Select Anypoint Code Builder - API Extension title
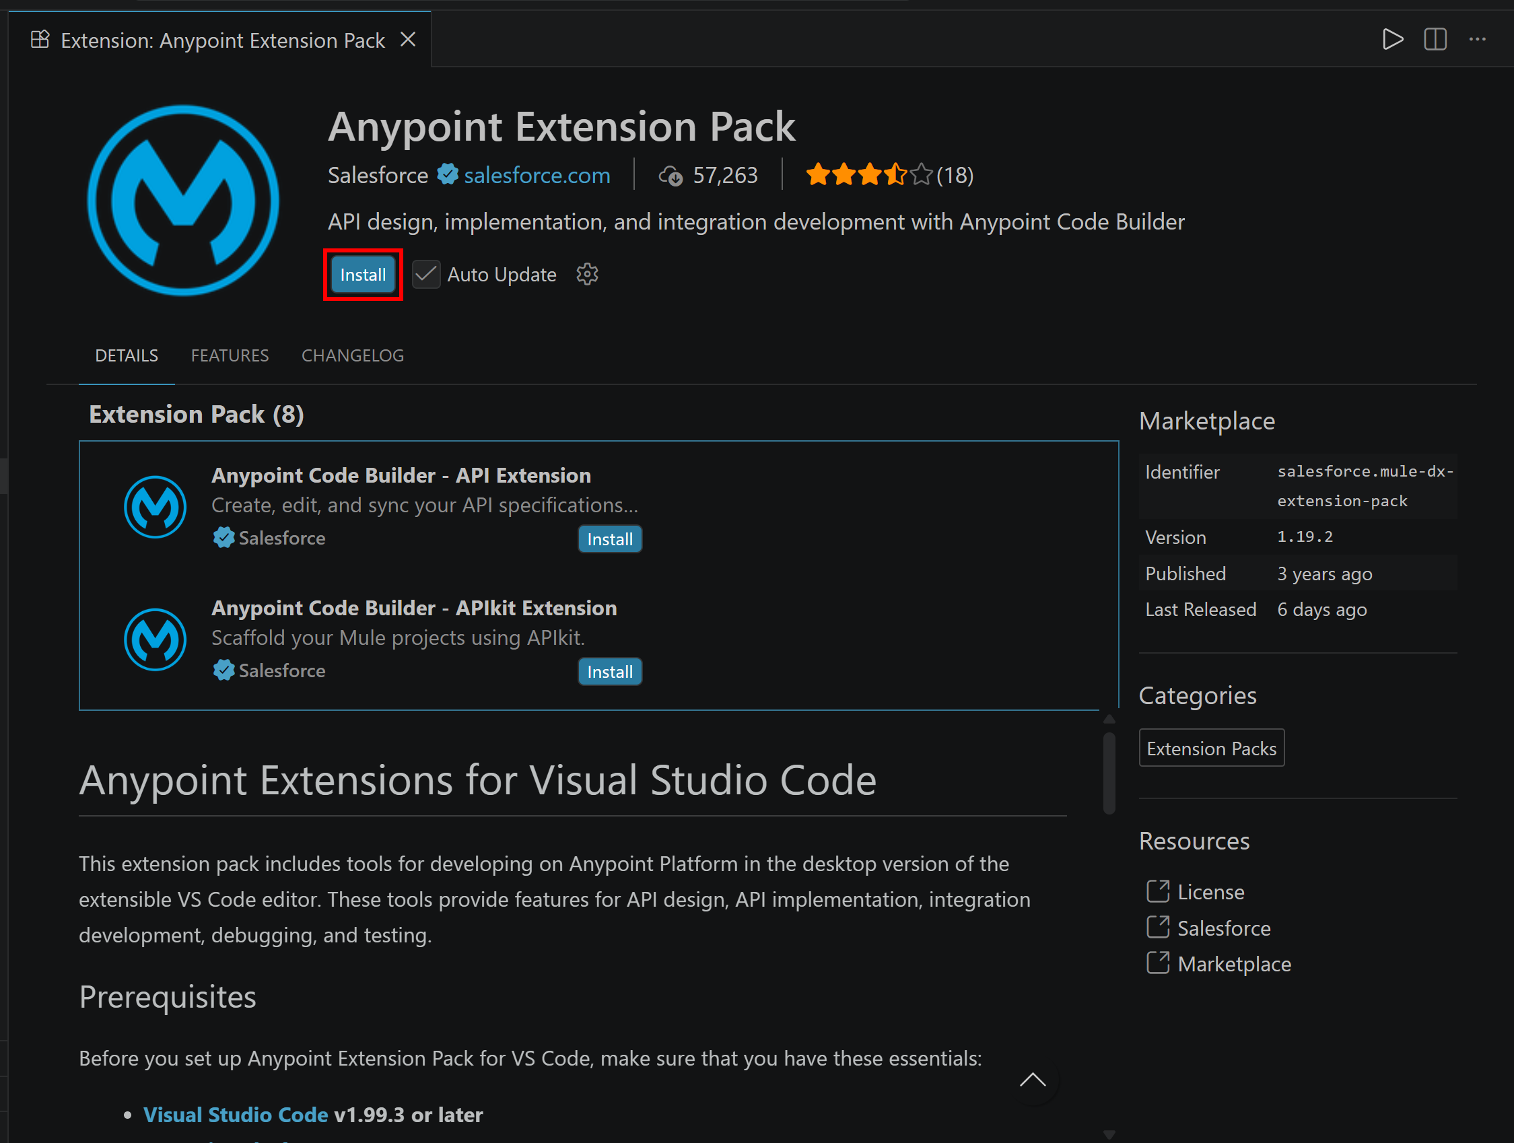Image resolution: width=1514 pixels, height=1143 pixels. (x=401, y=475)
